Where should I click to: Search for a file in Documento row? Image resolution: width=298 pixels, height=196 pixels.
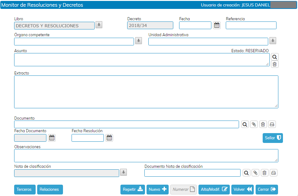tap(245, 125)
